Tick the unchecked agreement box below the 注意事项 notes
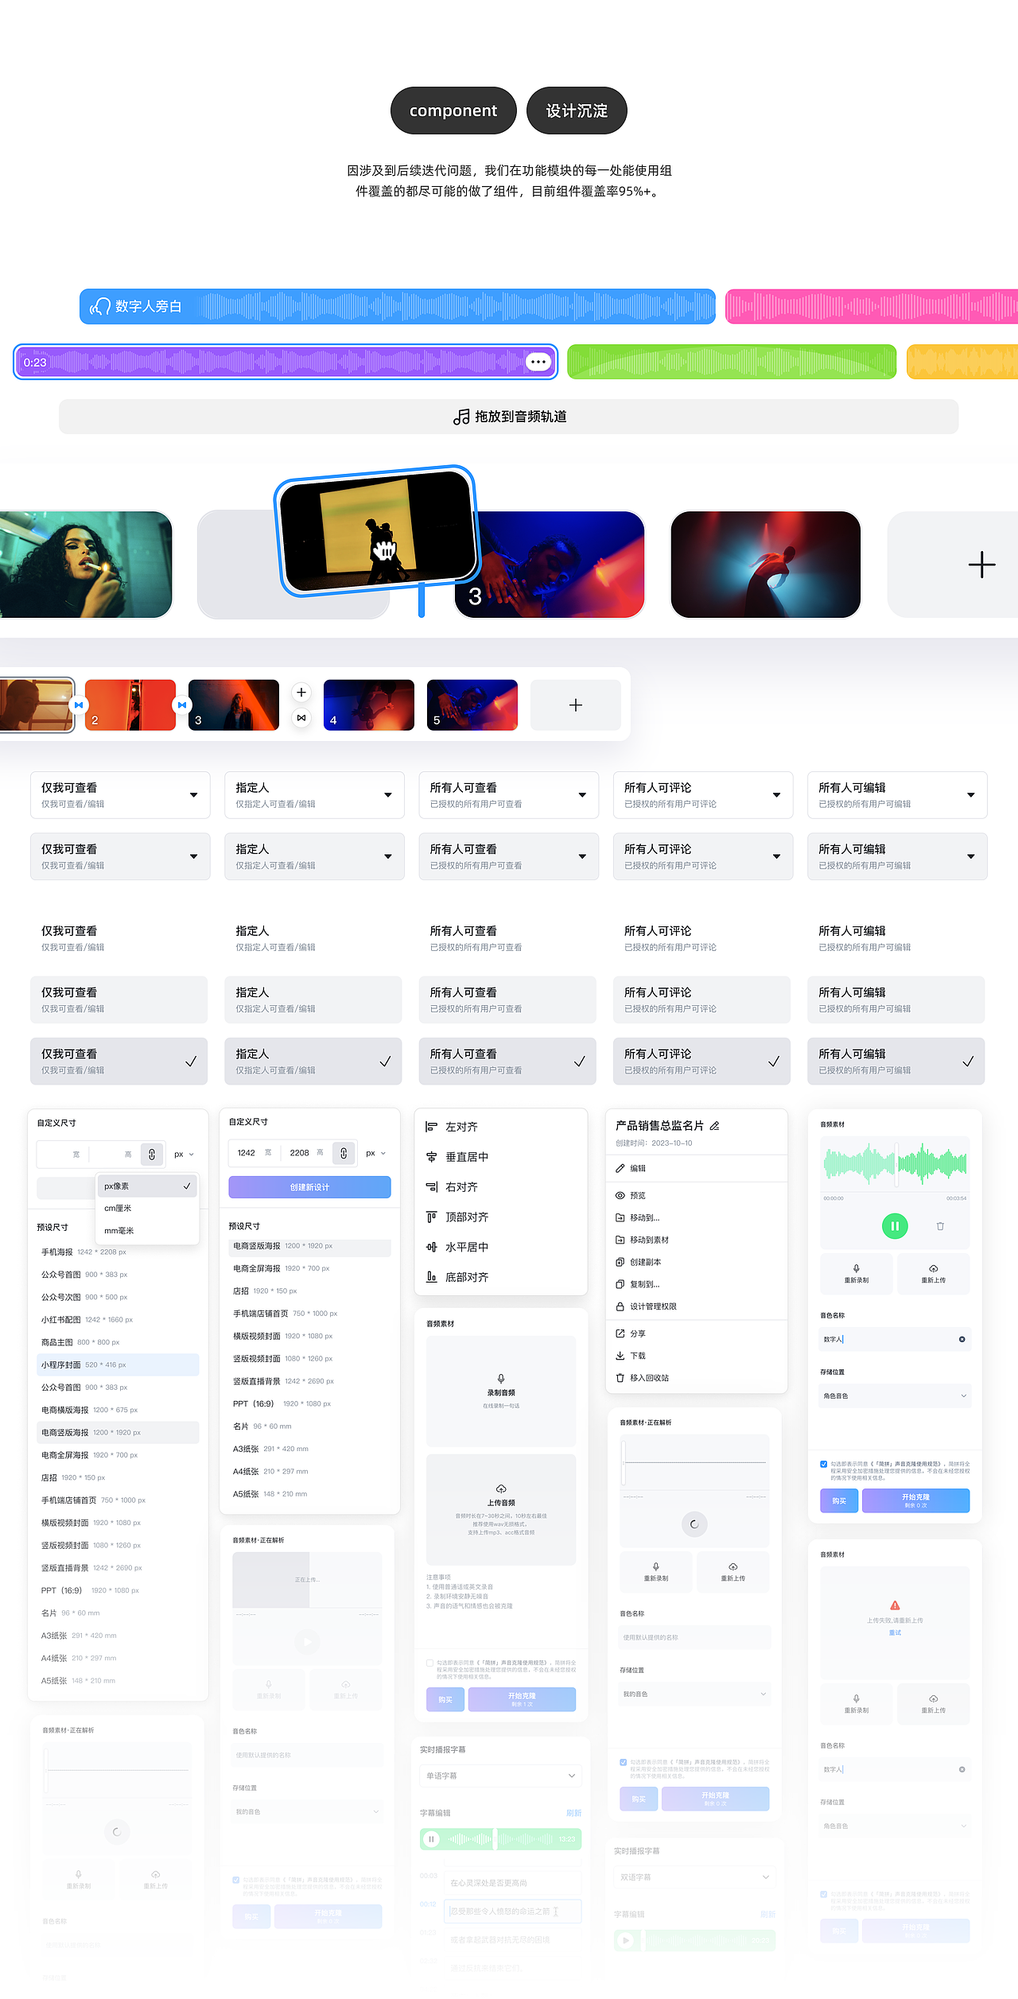The height and width of the screenshot is (1999, 1018). (430, 1663)
